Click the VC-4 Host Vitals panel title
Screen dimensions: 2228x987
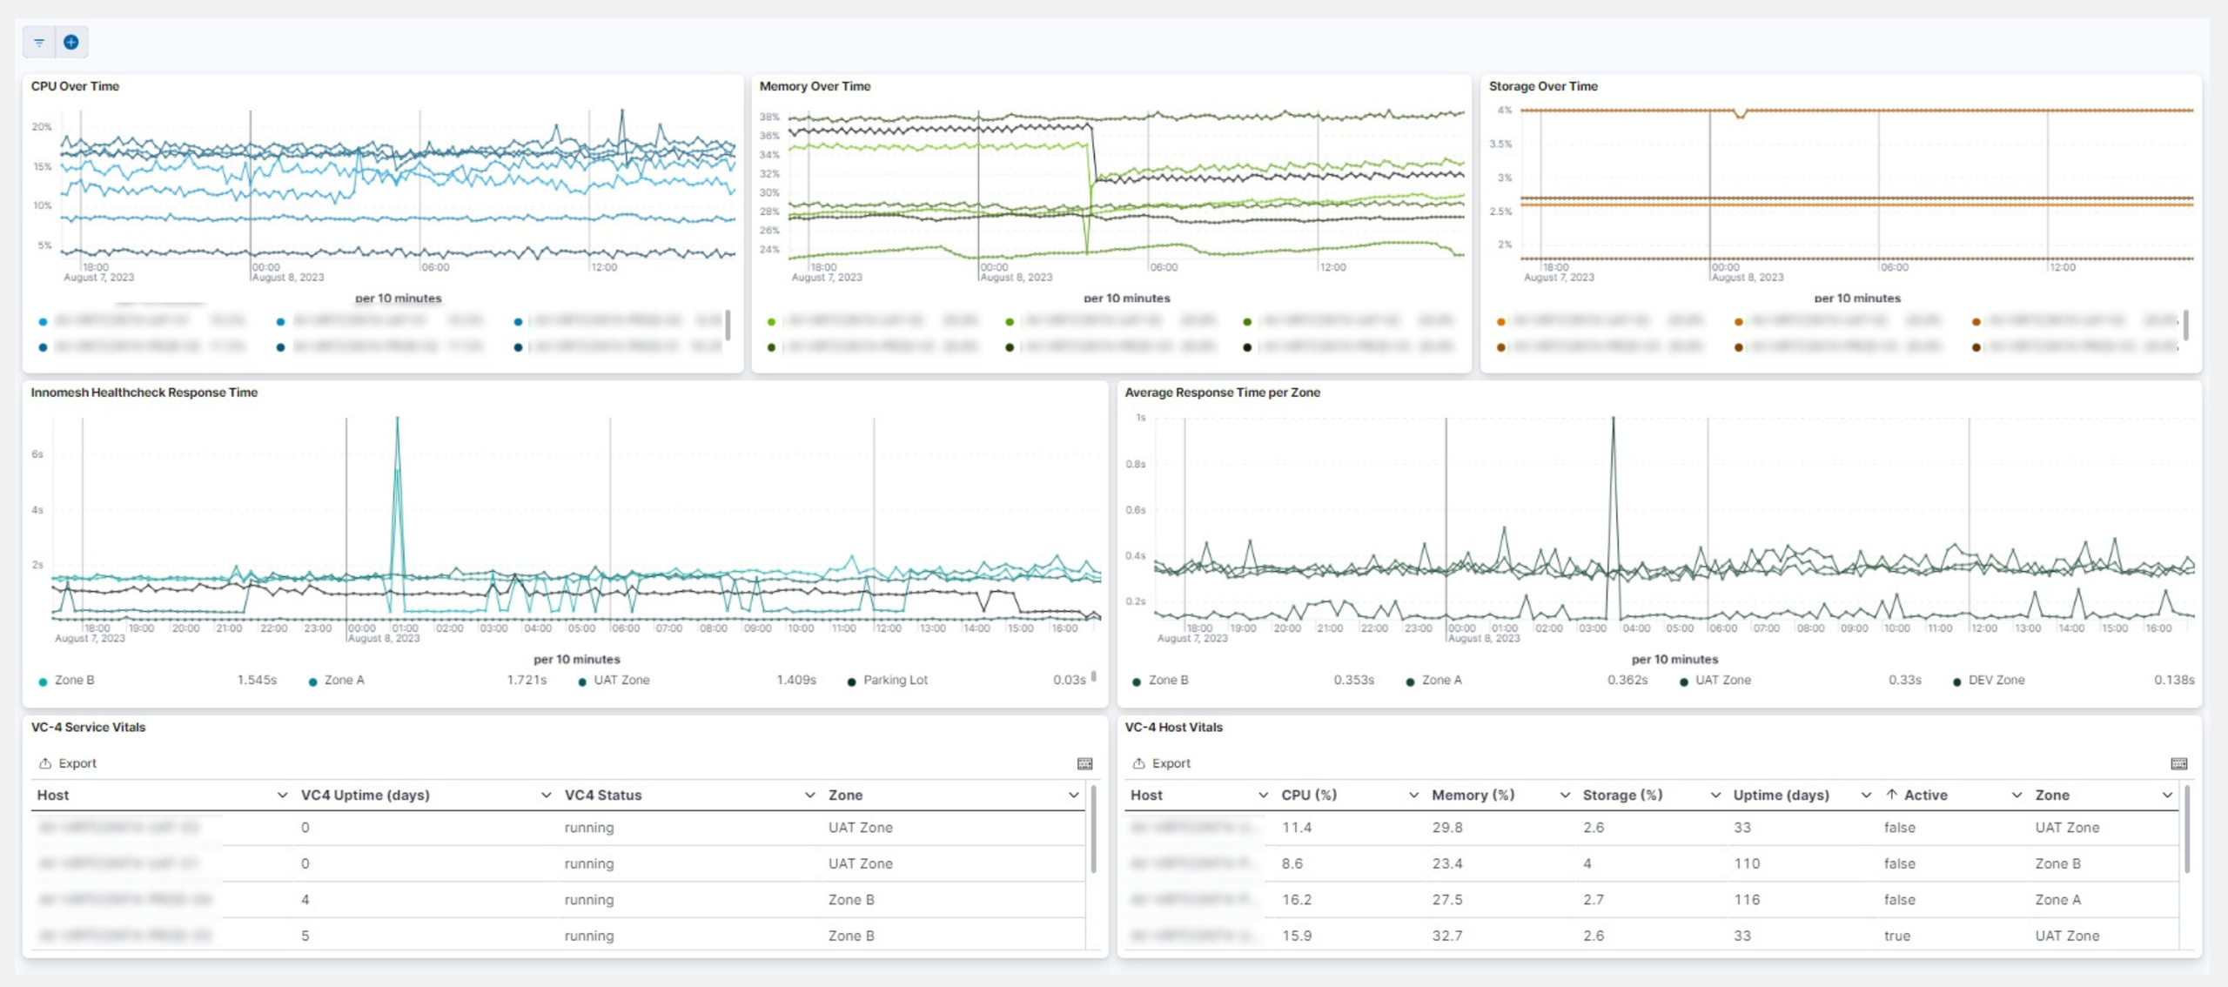(1173, 727)
